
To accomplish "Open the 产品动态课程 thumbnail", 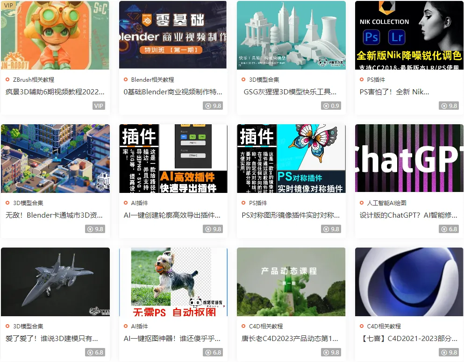I will tap(291, 282).
